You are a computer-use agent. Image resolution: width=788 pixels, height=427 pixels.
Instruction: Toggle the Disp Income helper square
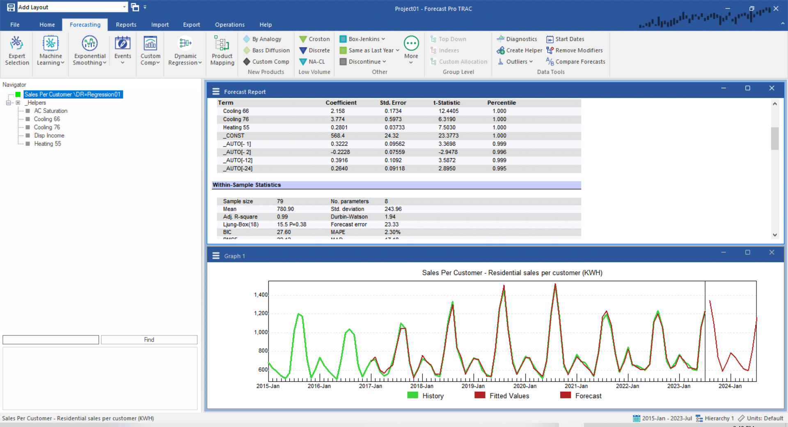click(x=27, y=135)
